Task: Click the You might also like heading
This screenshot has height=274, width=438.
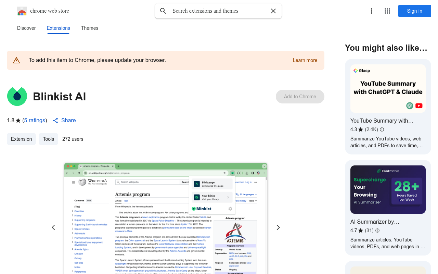Action: [386, 48]
